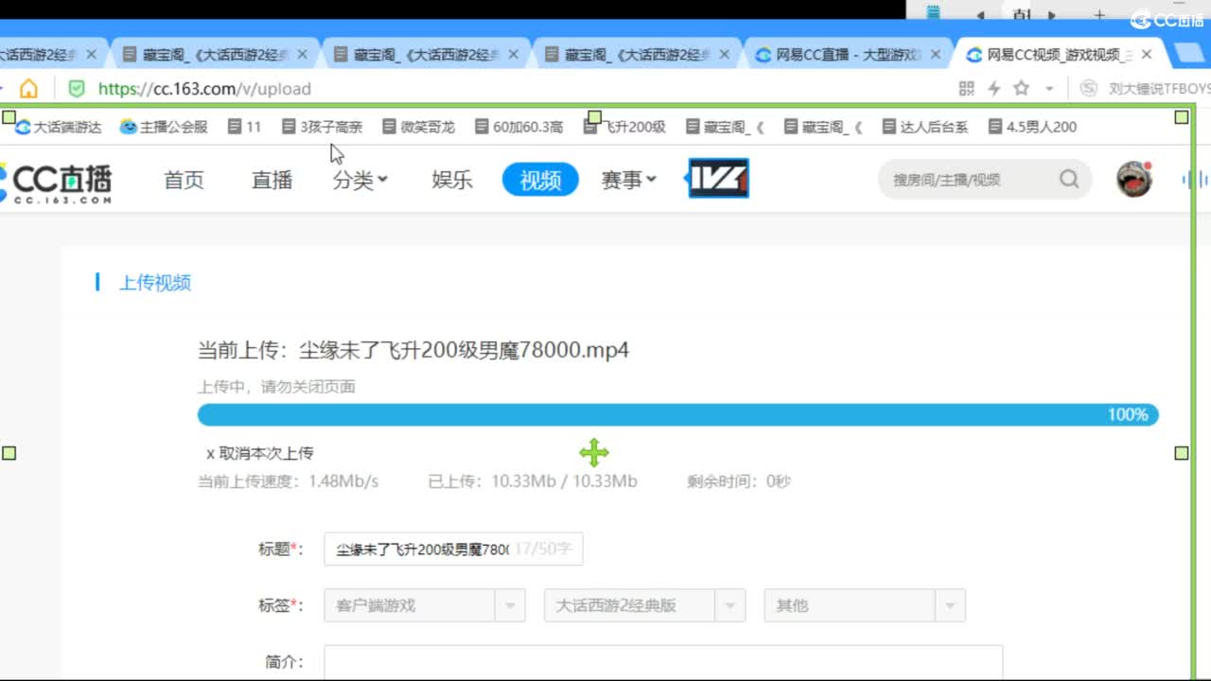Open the 大话西游2经典版 tag dropdown

coord(645,605)
